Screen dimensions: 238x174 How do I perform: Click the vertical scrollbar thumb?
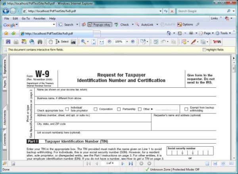[x=234, y=68]
